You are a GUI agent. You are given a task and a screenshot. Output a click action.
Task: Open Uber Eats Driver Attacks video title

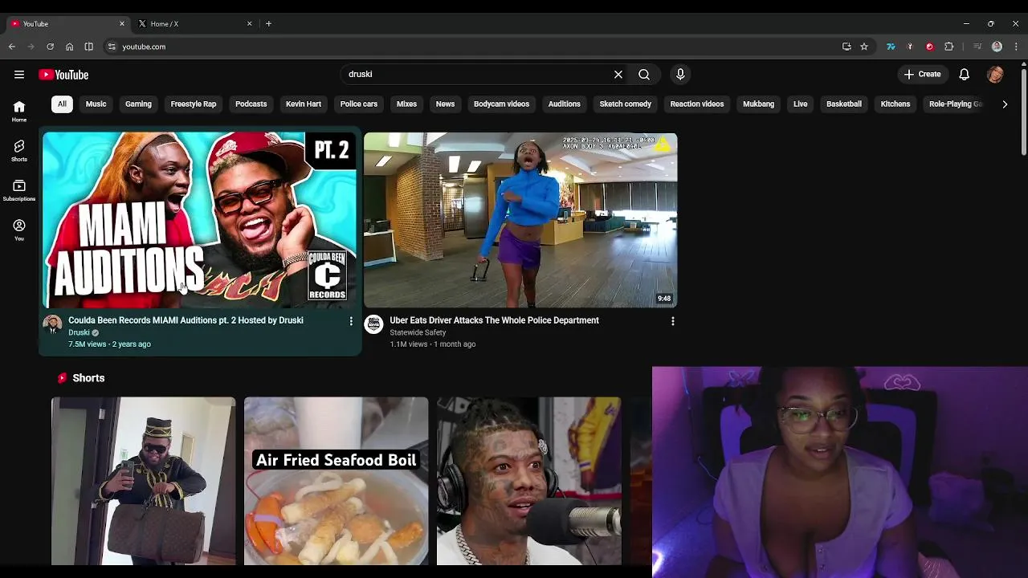(x=495, y=320)
